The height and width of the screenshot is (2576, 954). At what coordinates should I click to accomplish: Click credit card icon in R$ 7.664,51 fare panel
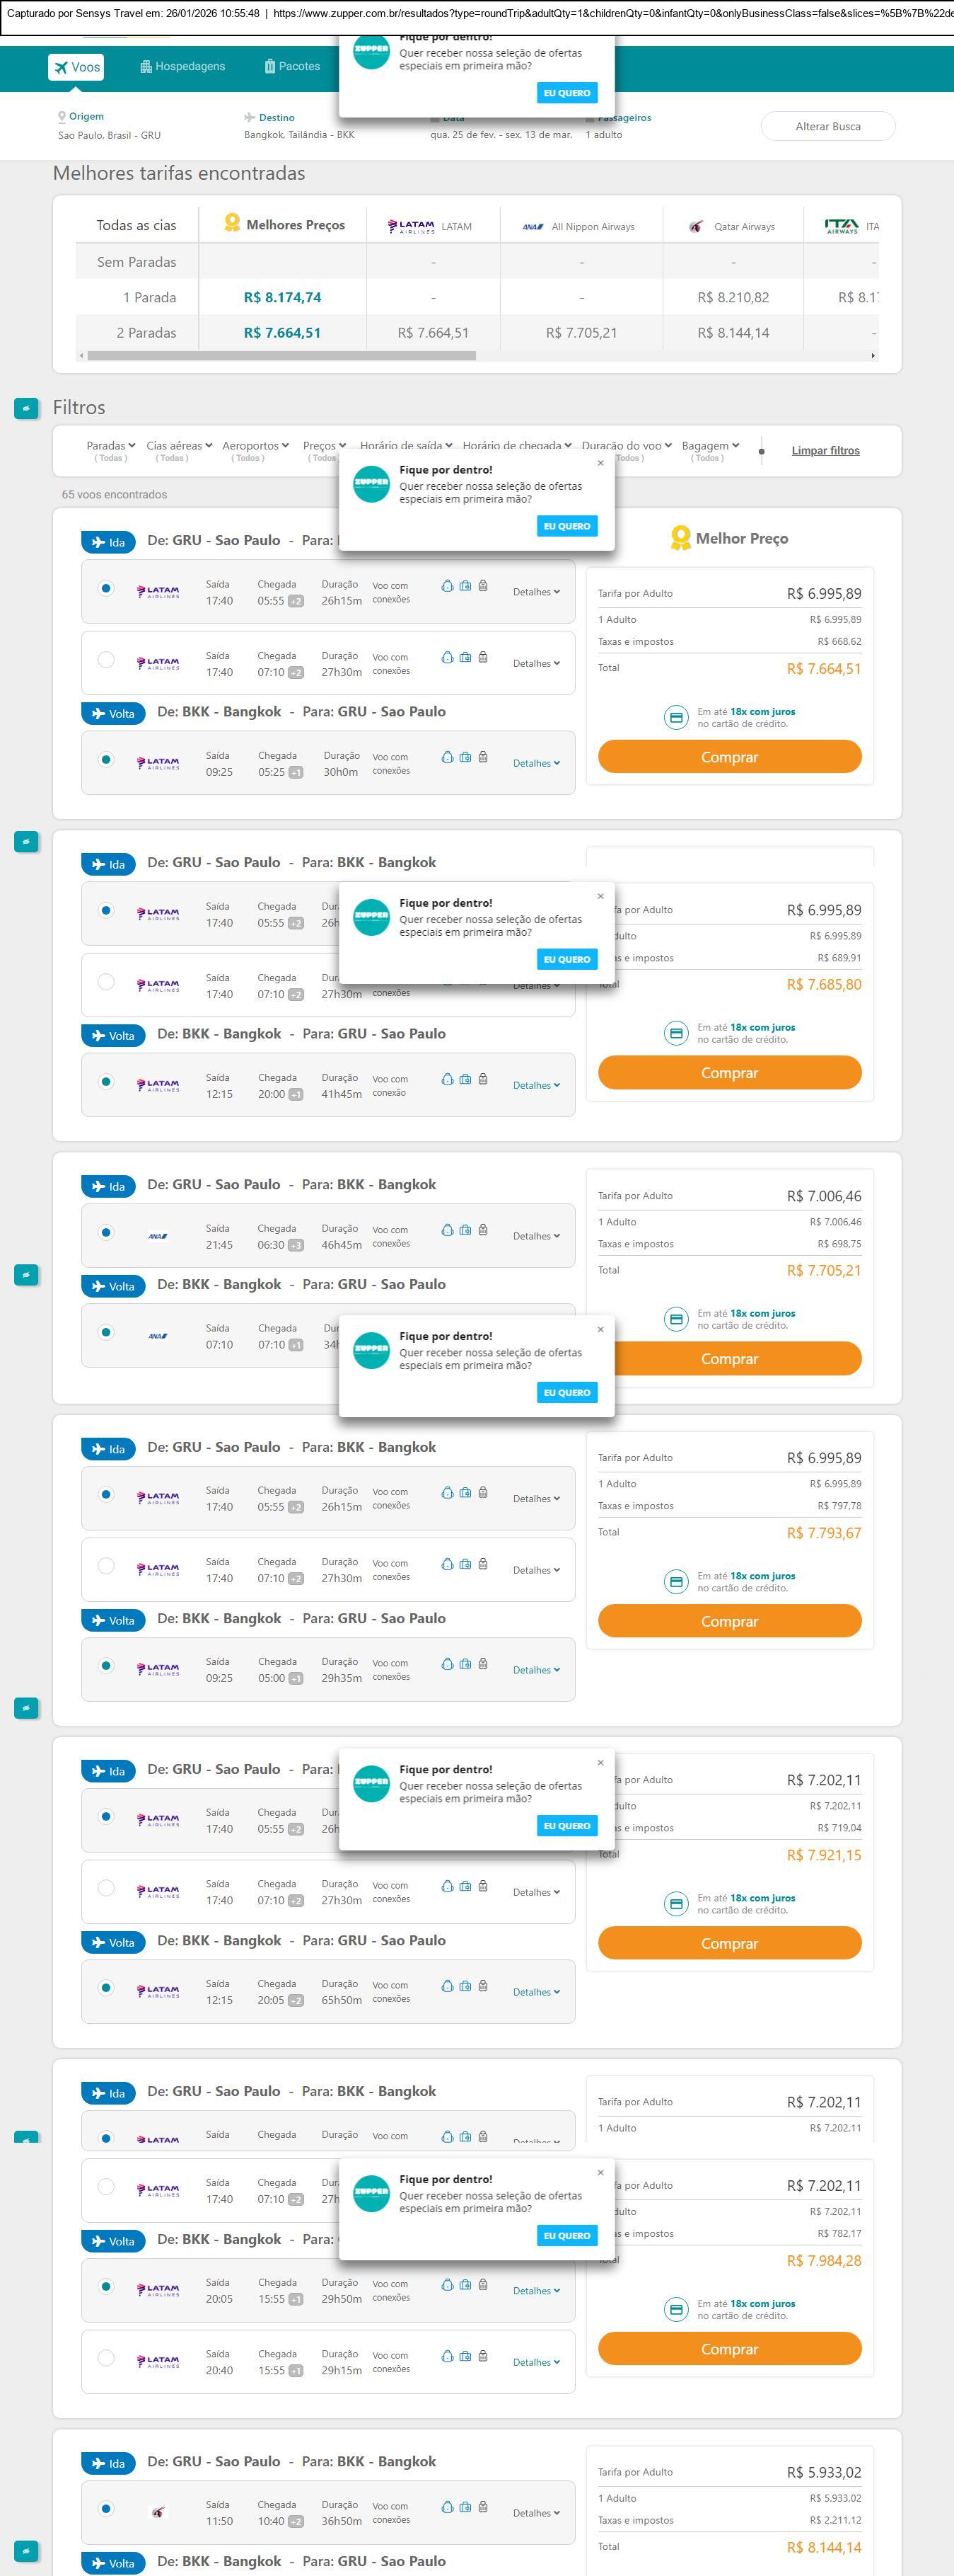pos(676,717)
